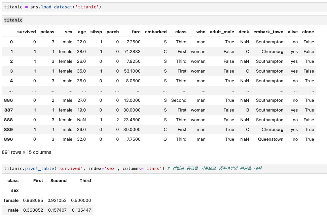Click pivot value 0.135447
Screen dimensions: 327x216
click(x=81, y=210)
